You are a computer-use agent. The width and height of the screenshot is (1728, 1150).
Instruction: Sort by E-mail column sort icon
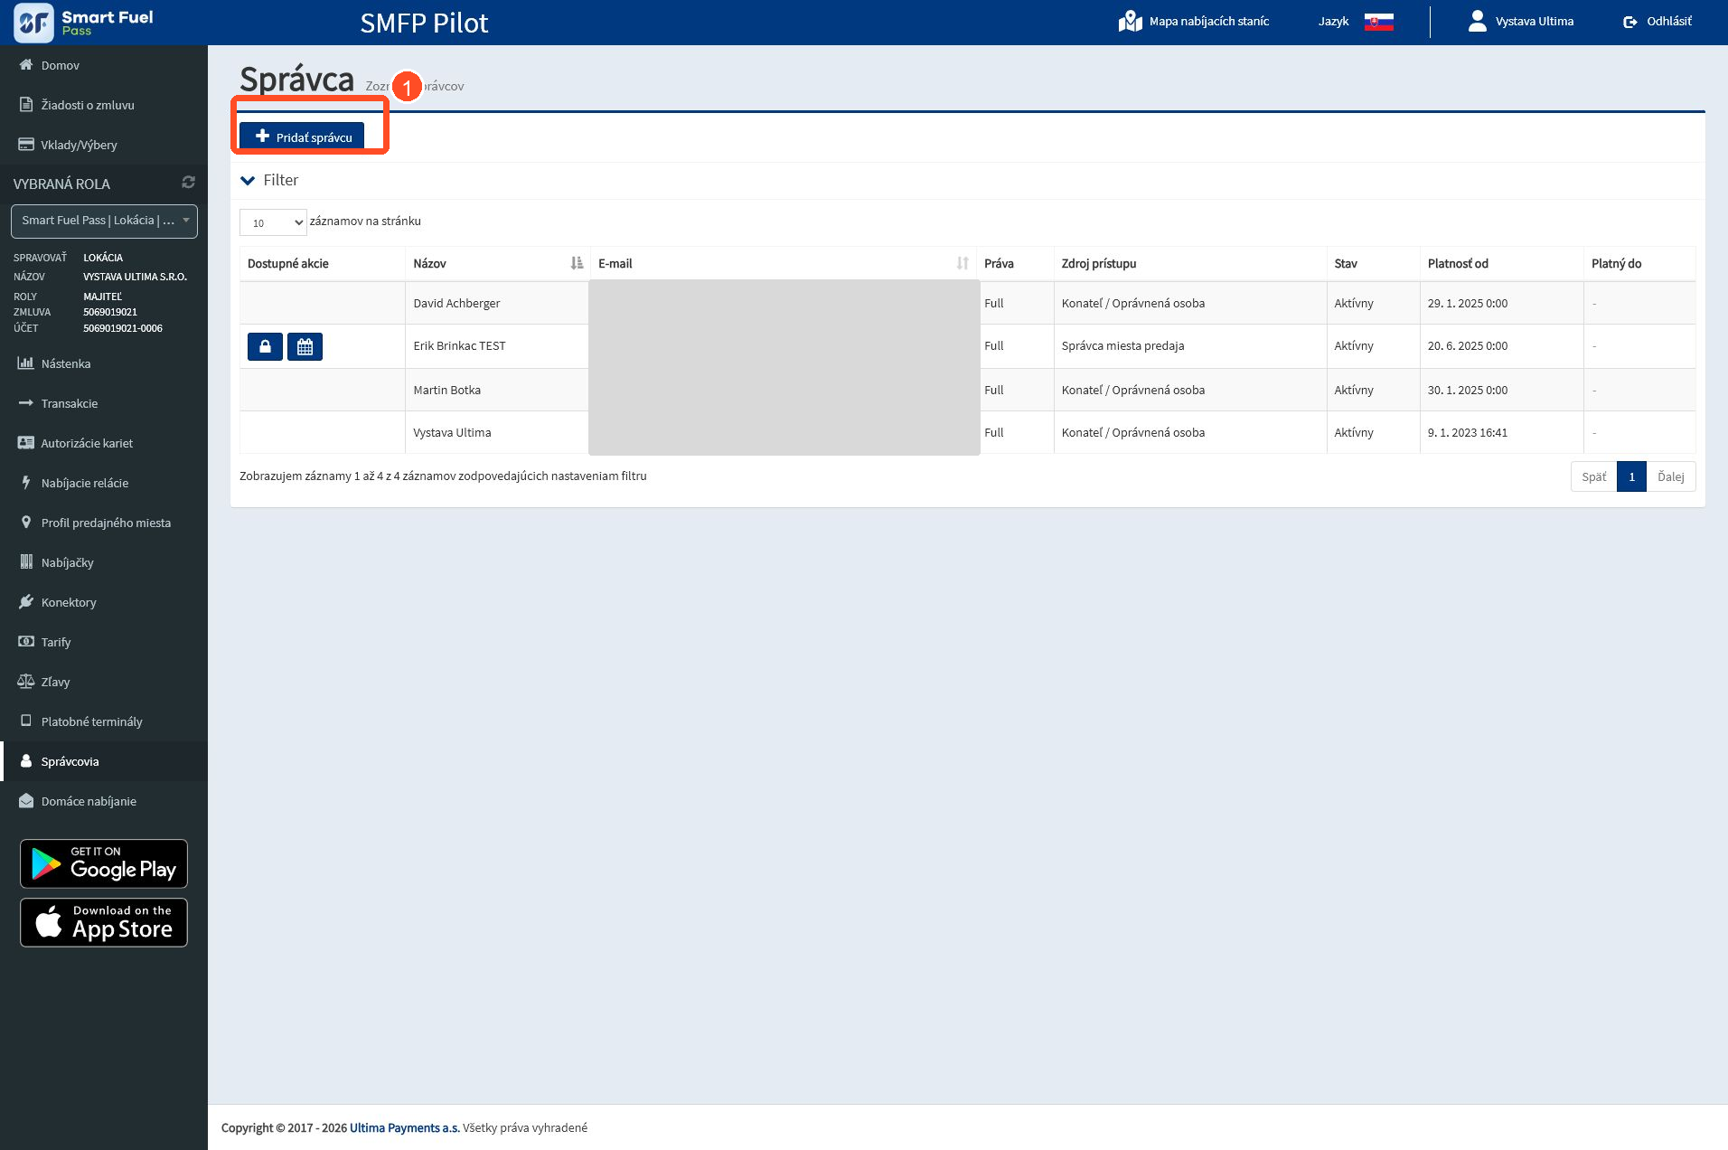click(x=963, y=263)
